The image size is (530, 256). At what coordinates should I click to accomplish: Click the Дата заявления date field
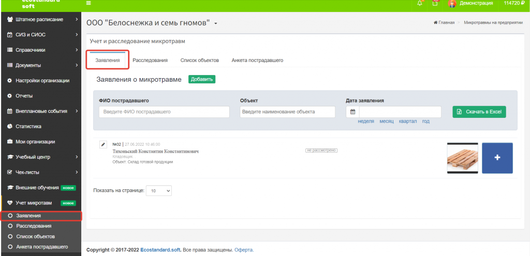click(400, 112)
